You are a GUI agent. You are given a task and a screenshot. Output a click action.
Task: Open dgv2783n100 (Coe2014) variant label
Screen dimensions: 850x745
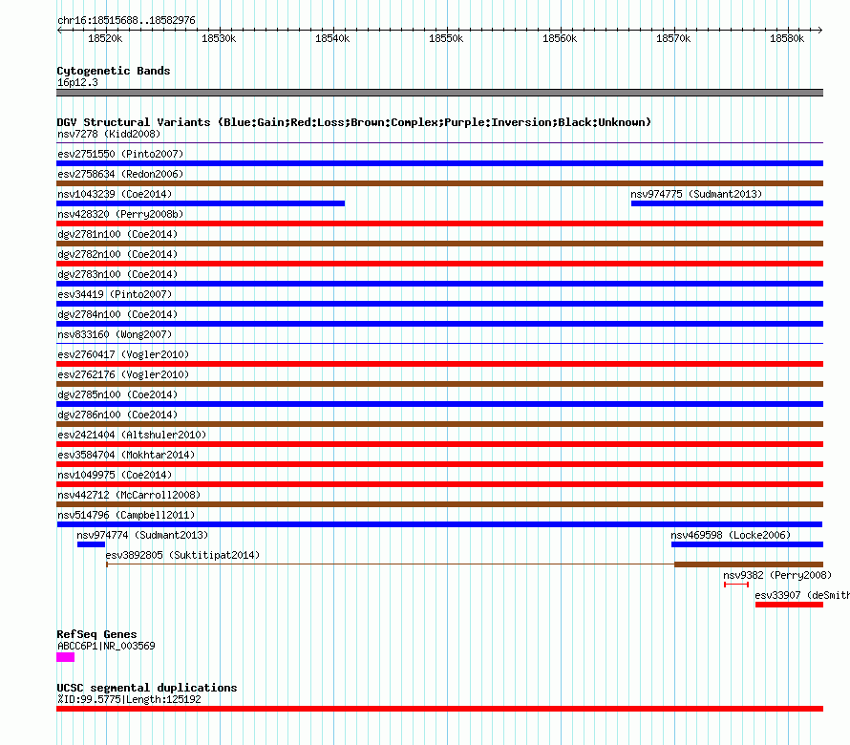117,274
